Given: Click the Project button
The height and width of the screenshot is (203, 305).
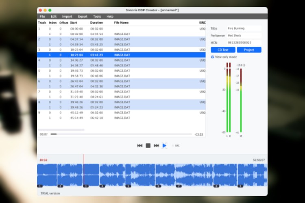Looking at the screenshot, I should (x=249, y=50).
